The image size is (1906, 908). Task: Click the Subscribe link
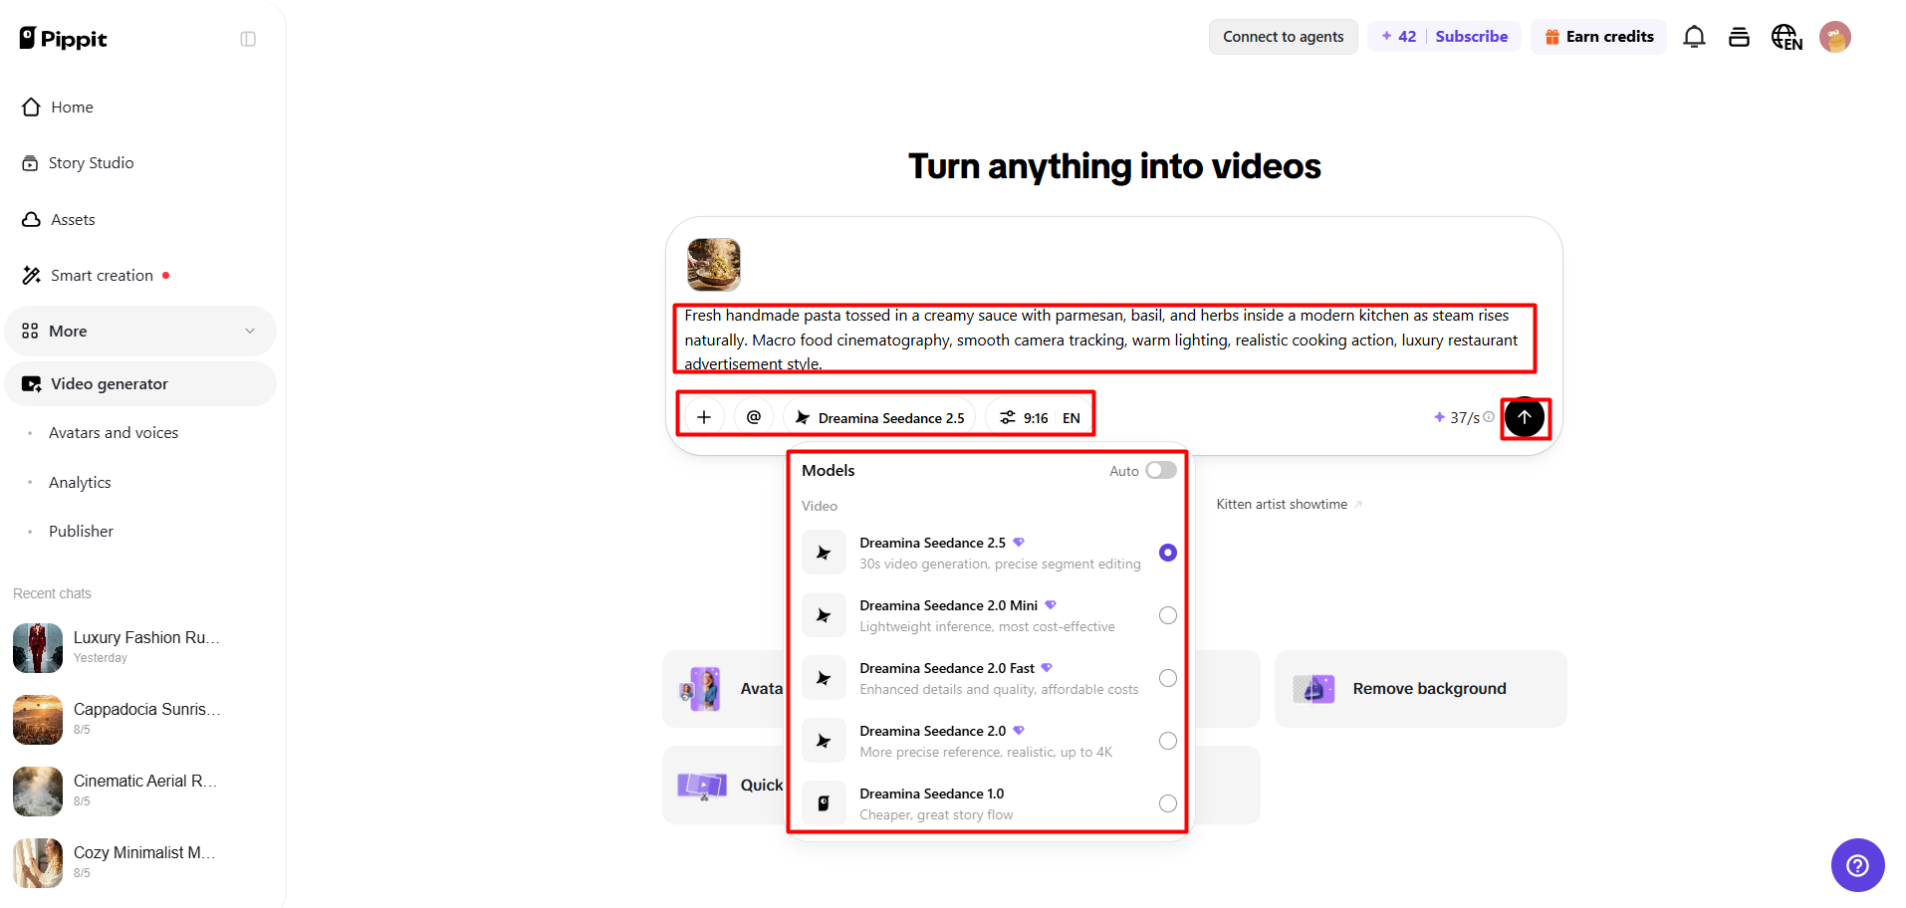pos(1471,37)
